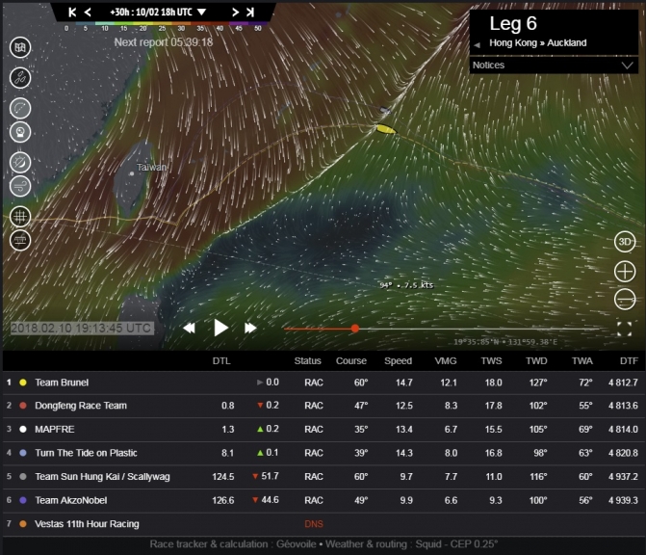The image size is (646, 555).
Task: Select Turn The Tide on Plastic row
Action: click(x=322, y=453)
